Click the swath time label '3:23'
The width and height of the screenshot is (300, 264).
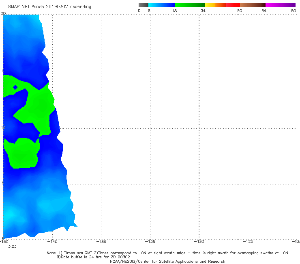click(x=12, y=247)
